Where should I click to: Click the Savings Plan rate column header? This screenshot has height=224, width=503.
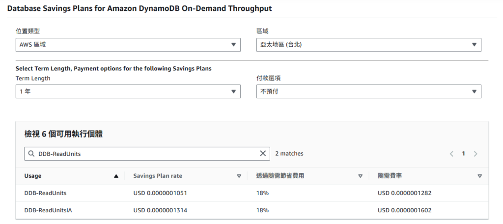click(x=158, y=176)
